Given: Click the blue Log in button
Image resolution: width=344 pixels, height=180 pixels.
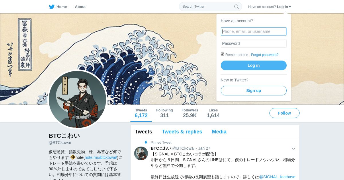Looking at the screenshot, I should 254,65.
